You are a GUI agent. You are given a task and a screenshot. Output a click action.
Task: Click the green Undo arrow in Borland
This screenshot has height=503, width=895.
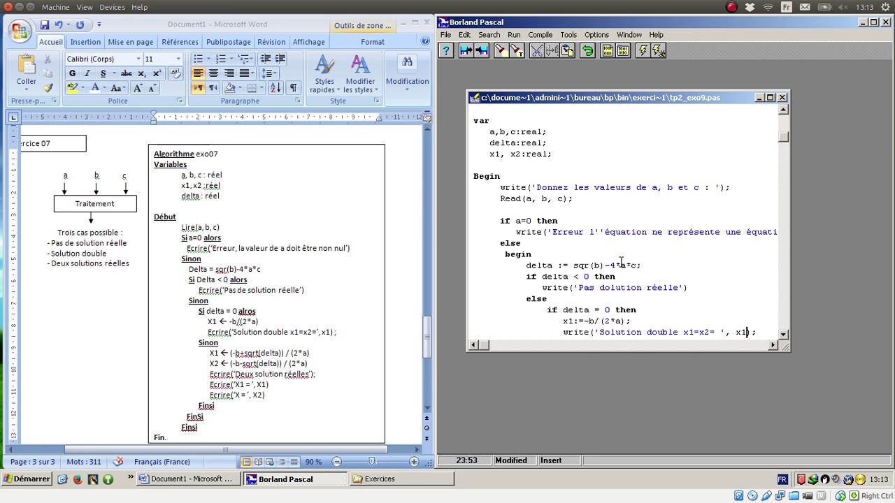point(587,50)
